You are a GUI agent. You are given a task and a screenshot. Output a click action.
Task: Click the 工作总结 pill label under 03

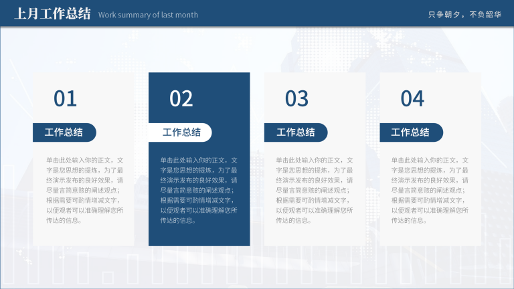pyautogui.click(x=296, y=132)
